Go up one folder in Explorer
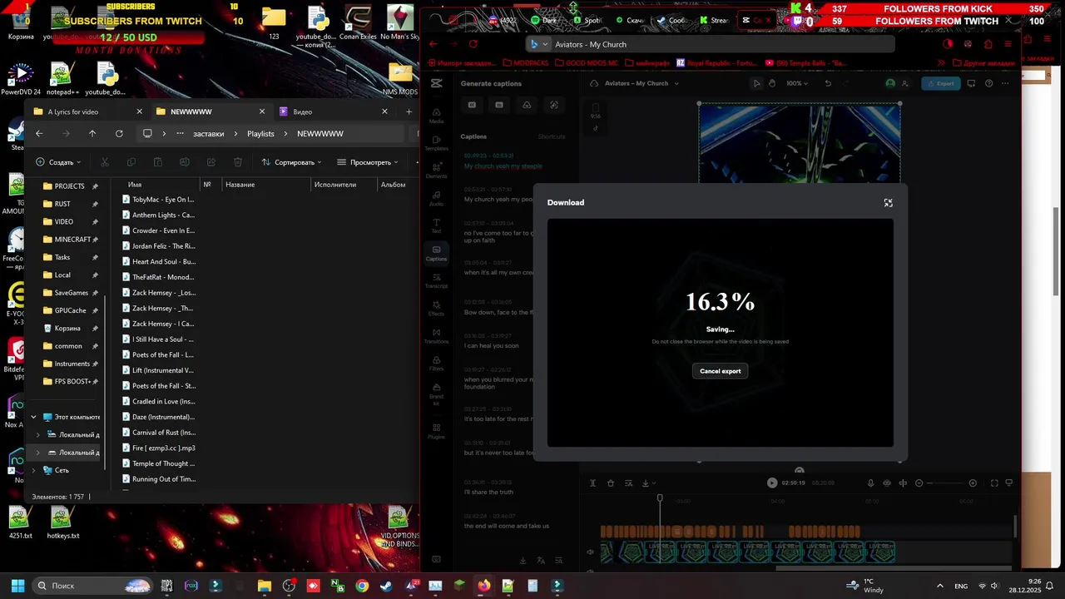Image resolution: width=1065 pixels, height=599 pixels. click(92, 133)
